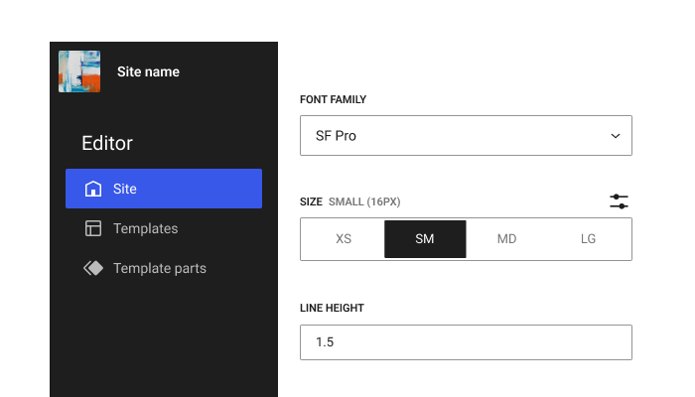Click the Templates layout icon
The image size is (695, 397).
(x=93, y=228)
